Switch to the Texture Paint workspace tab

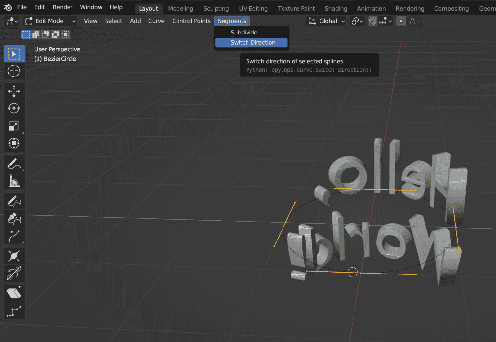tap(296, 9)
